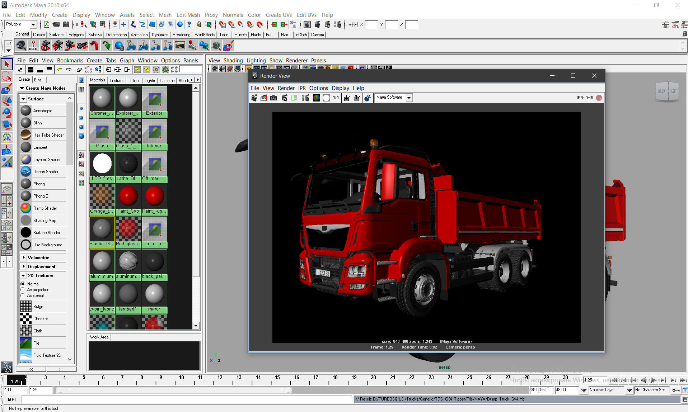The height and width of the screenshot is (412, 688).
Task: Click Hypershade yellow right arrow next graph icon
Action: pyautogui.click(x=69, y=70)
